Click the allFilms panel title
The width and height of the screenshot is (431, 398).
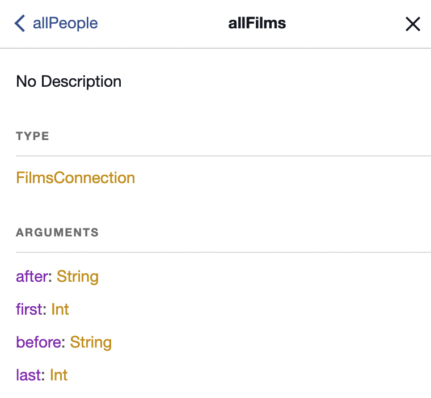pos(257,23)
